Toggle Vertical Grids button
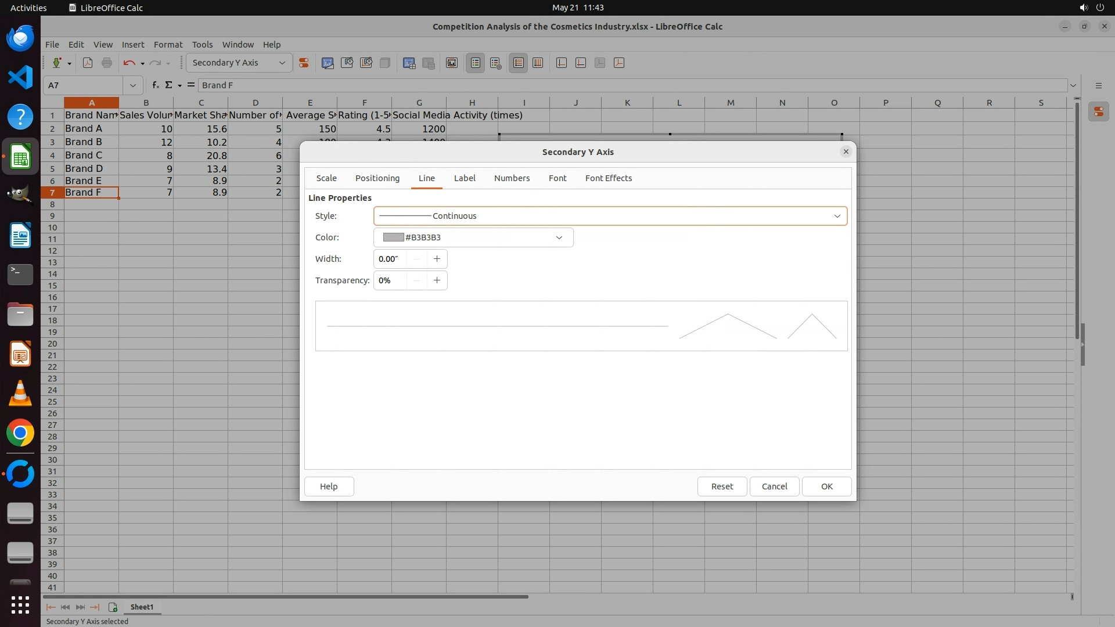 [x=538, y=63]
